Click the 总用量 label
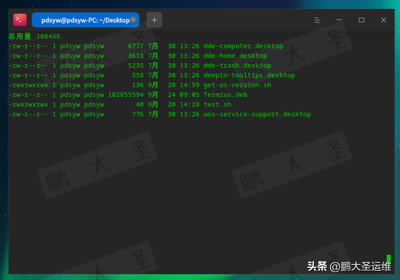This screenshot has width=400, height=280. (x=20, y=36)
